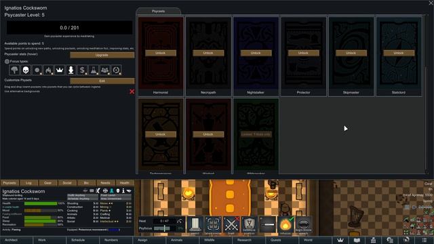The height and width of the screenshot is (244, 434).
Task: Open the Quests menu
Action: 282,240
